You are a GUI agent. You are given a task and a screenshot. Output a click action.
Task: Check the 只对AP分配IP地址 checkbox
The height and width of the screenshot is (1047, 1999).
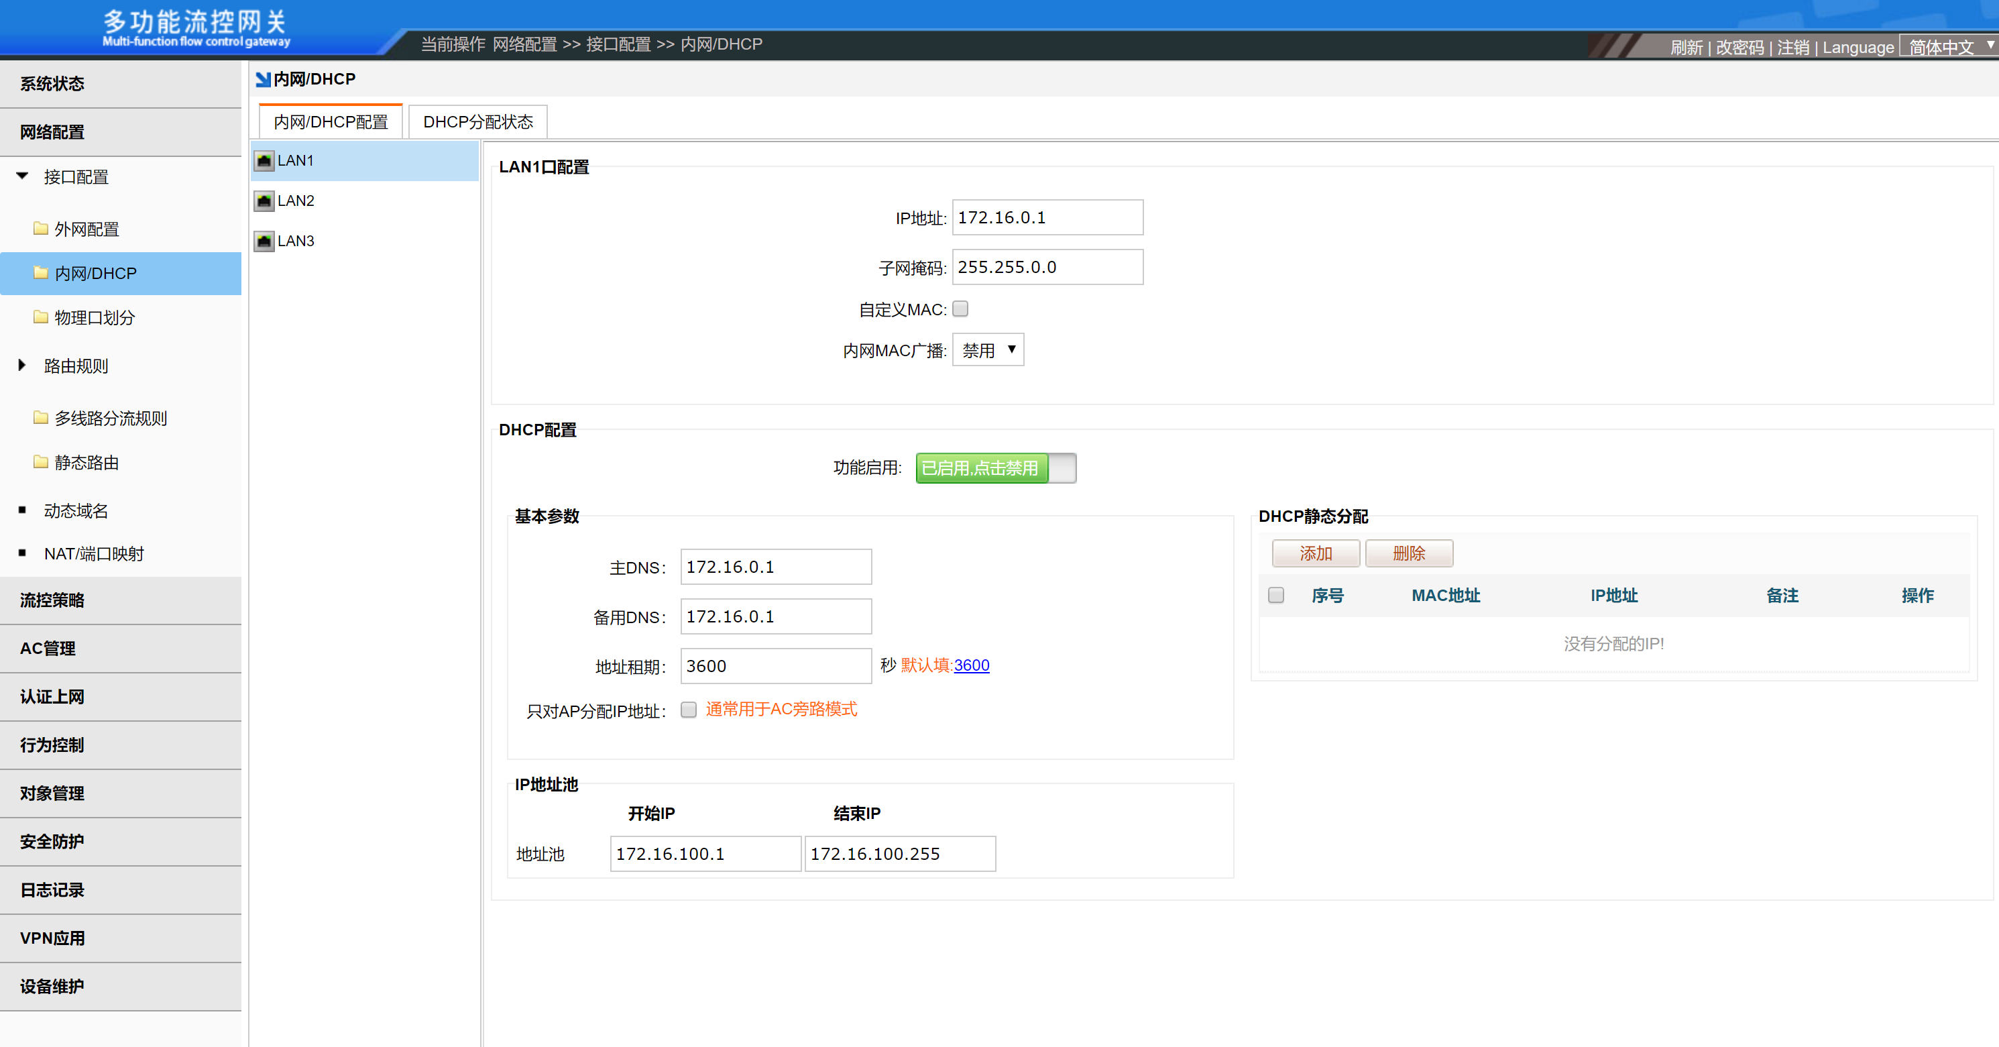(688, 710)
